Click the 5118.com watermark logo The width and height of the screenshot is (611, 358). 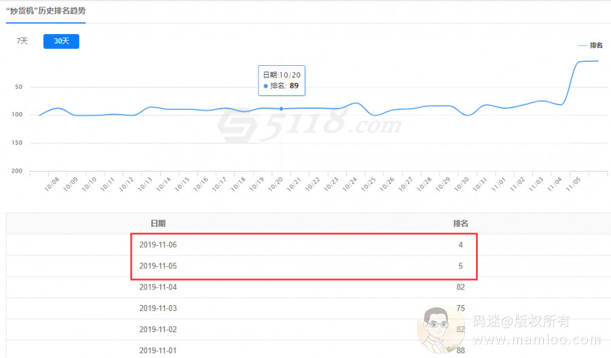click(309, 125)
